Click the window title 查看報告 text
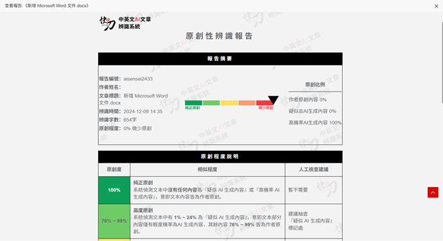 (x=47, y=6)
